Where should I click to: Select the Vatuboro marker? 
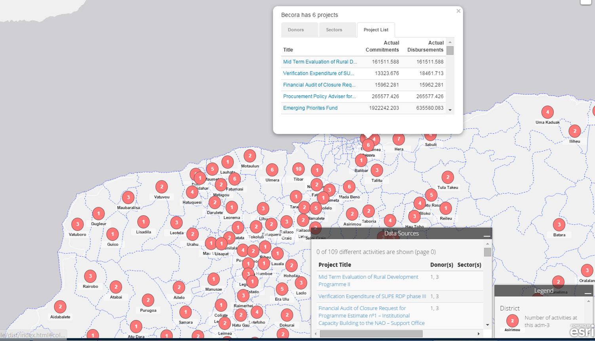(x=78, y=224)
